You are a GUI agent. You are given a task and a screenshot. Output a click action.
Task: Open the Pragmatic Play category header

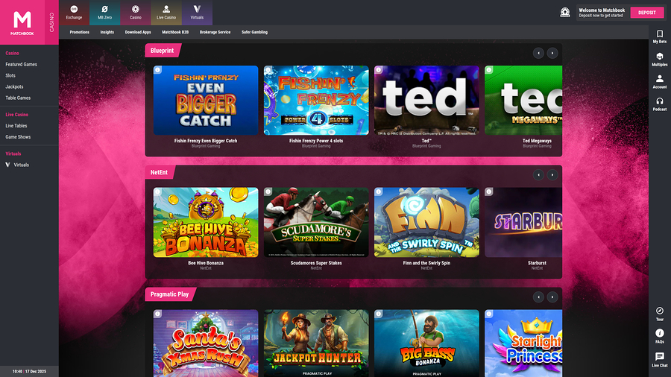coord(169,294)
